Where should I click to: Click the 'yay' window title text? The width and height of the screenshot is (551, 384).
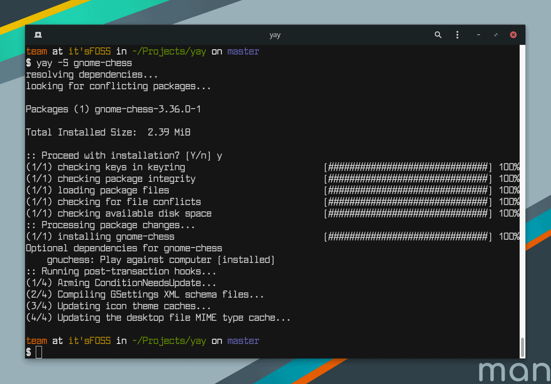(275, 35)
